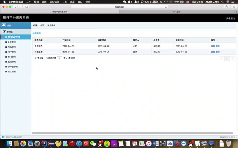
Task: Reload the localhost page
Action: [x=166, y=7]
